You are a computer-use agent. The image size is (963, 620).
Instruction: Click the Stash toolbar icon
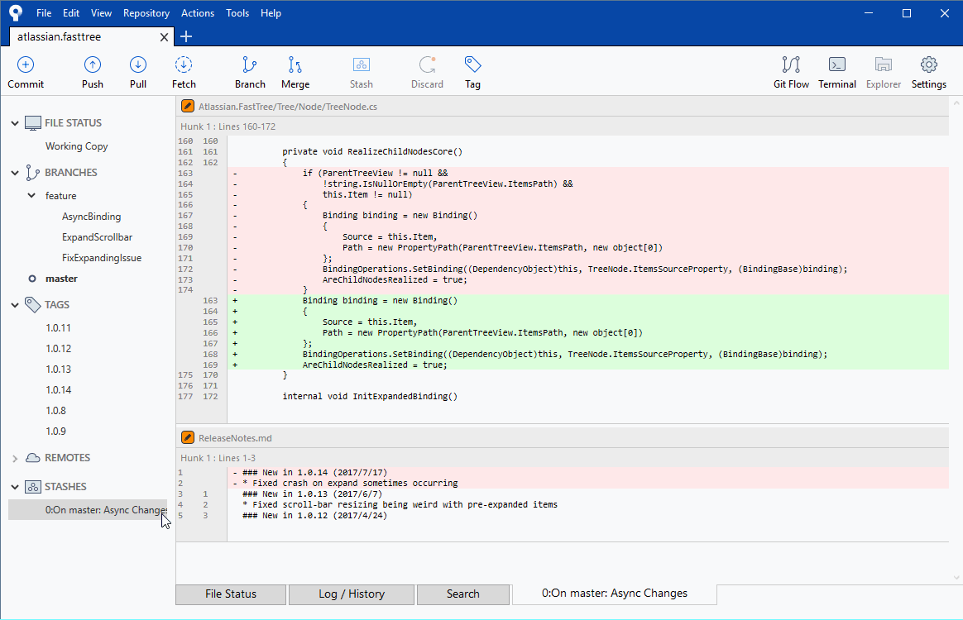(x=361, y=64)
